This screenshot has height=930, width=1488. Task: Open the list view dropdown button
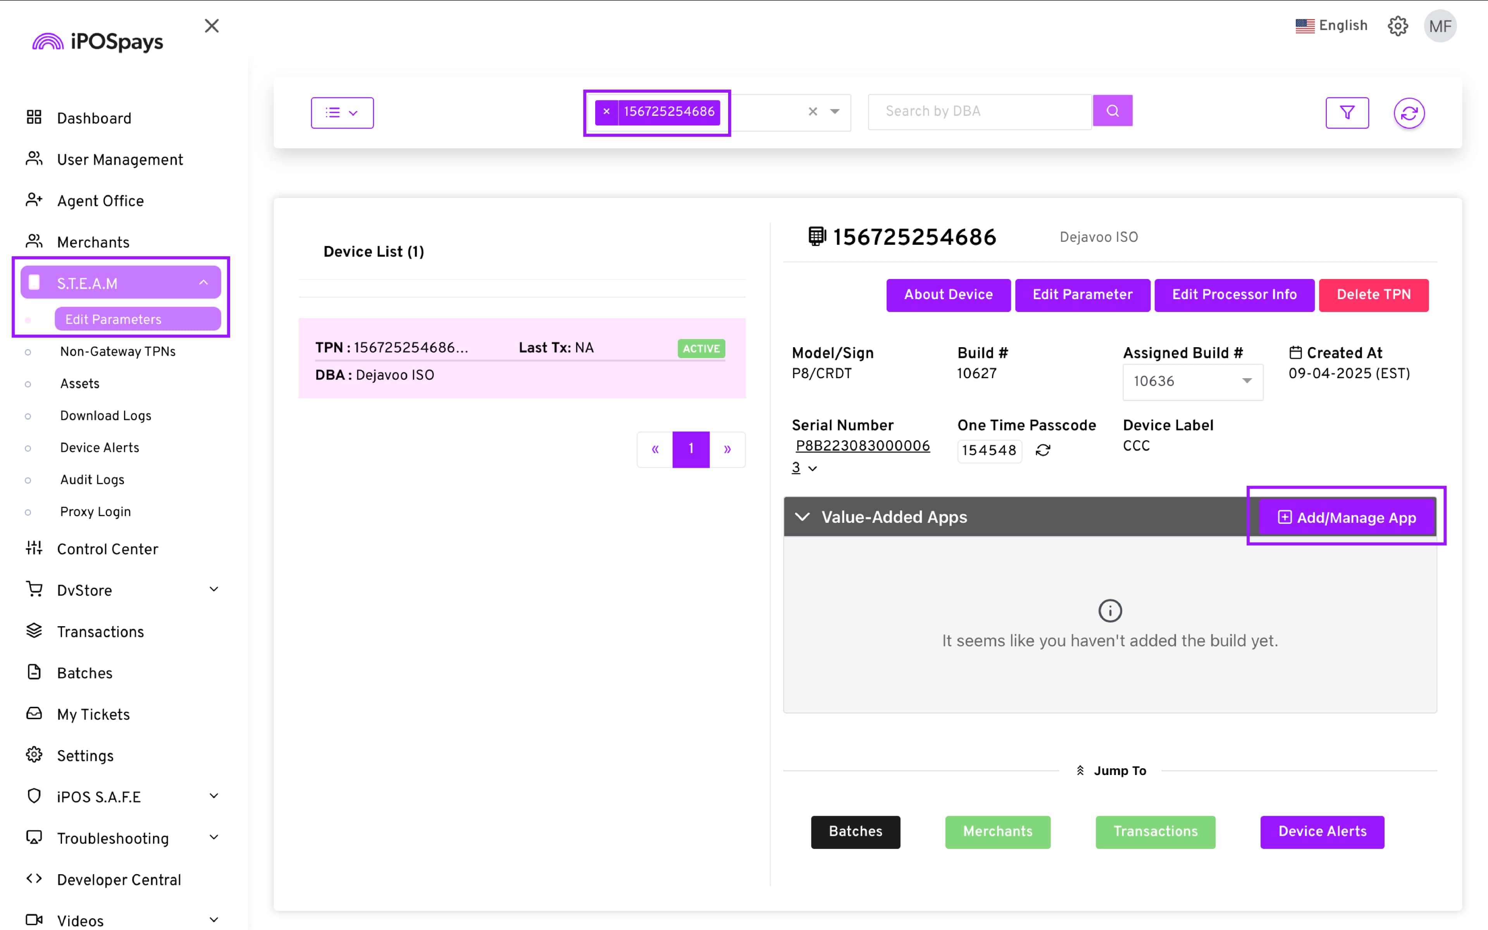tap(342, 112)
